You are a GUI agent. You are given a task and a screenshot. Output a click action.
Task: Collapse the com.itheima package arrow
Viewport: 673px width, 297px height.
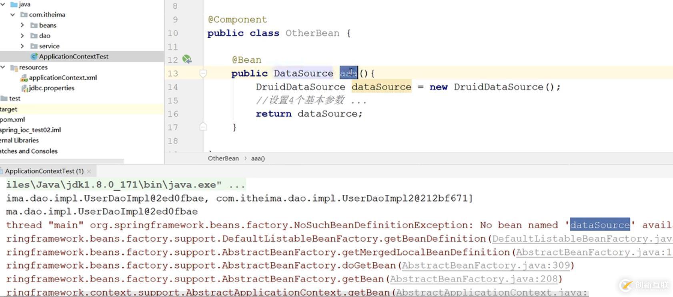click(13, 15)
